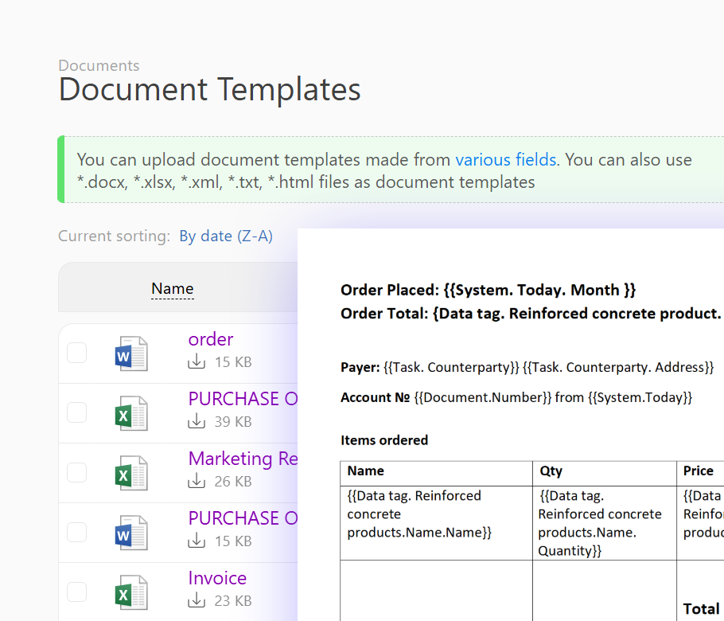Click the download icon beside 39 KB

pyautogui.click(x=197, y=421)
